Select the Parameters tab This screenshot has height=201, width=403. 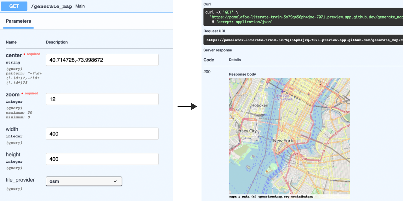(18, 21)
